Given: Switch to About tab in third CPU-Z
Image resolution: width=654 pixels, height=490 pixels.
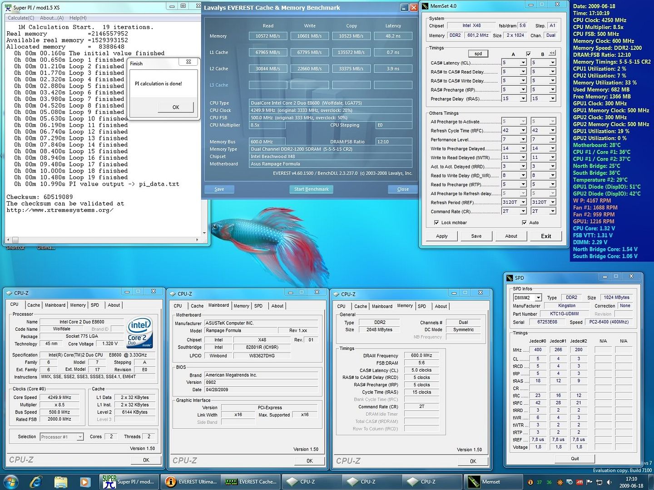Looking at the screenshot, I should (441, 306).
